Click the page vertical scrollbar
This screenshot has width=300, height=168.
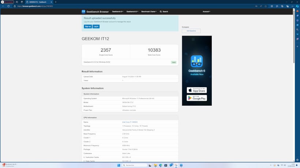pyautogui.click(x=294, y=36)
